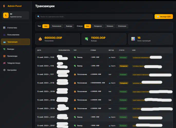Open Настройки using the gear icon
176x128 pixels.
coord(4,70)
